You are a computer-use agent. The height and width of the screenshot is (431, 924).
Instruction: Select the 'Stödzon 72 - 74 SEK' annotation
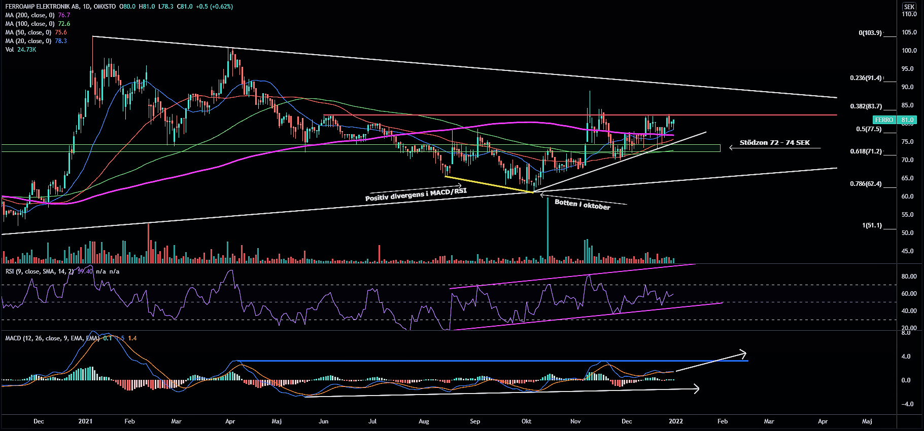coord(774,143)
